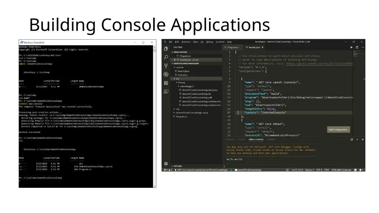Maximize the panel with the up chevron
The height and width of the screenshot is (213, 379).
357,139
